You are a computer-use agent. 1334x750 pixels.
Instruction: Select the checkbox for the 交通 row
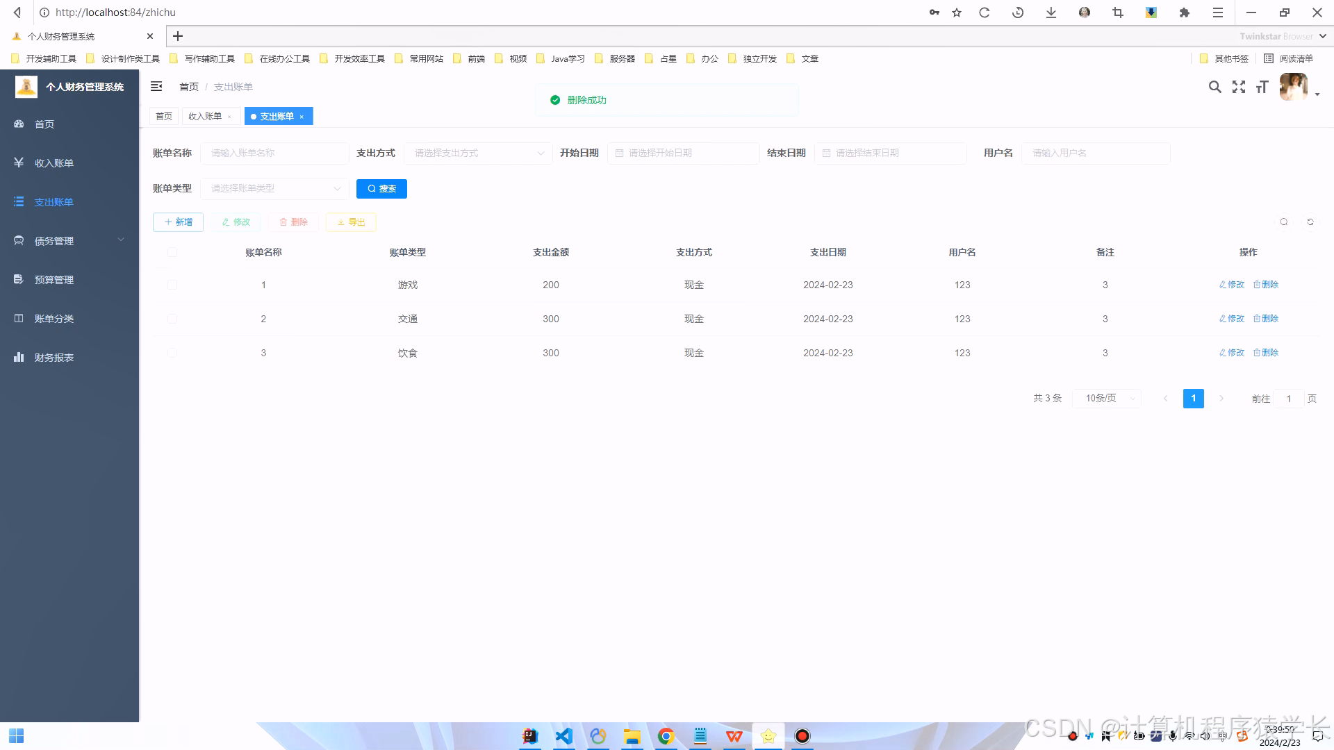coord(172,319)
